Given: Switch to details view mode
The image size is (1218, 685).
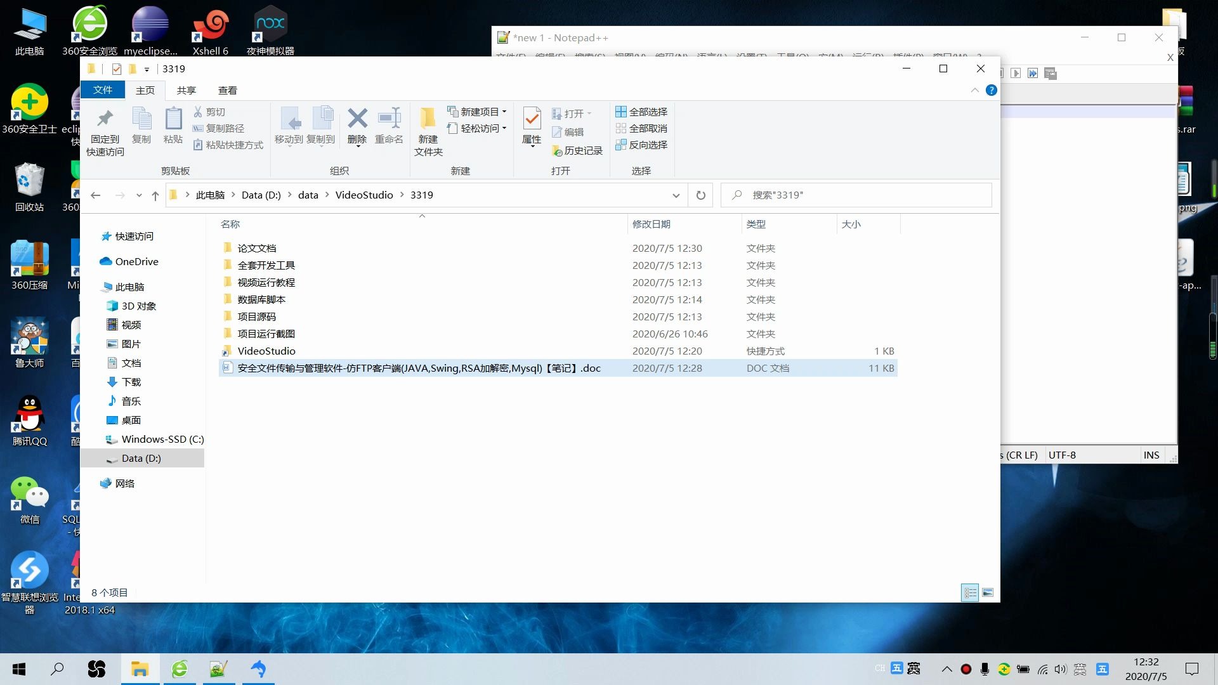Looking at the screenshot, I should click(x=970, y=593).
